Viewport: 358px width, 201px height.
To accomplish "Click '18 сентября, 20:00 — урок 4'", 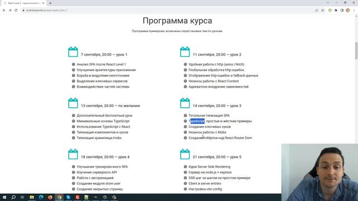I will point(105,157).
